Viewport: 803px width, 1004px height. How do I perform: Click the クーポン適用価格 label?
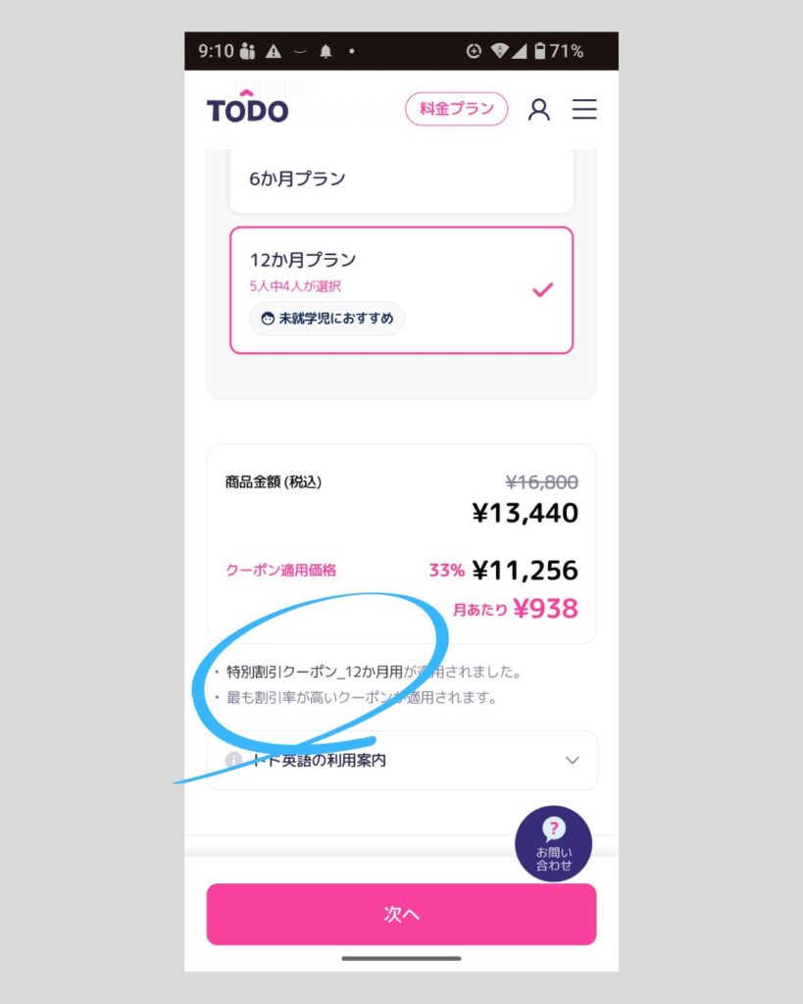(x=280, y=570)
